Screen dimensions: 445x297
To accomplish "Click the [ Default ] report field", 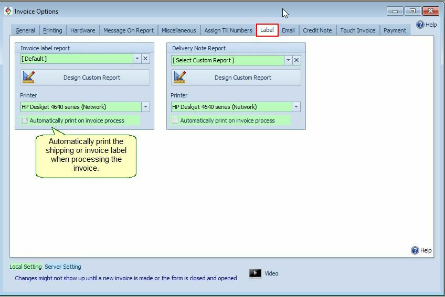I will point(76,59).
